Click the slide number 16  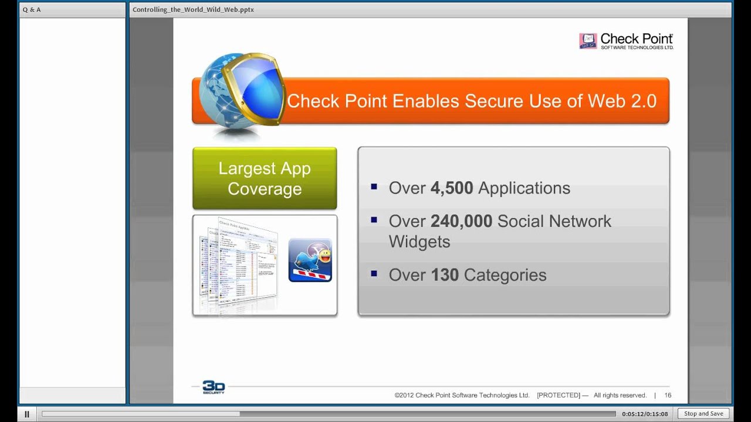tap(668, 396)
